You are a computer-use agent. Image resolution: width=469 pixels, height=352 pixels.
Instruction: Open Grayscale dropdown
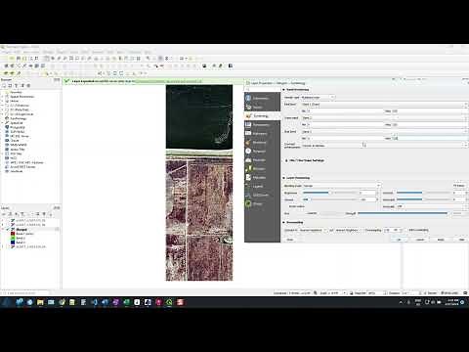[x=431, y=206]
